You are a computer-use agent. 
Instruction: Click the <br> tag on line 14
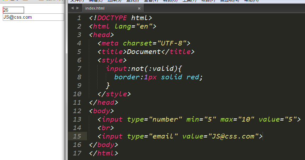[106, 128]
